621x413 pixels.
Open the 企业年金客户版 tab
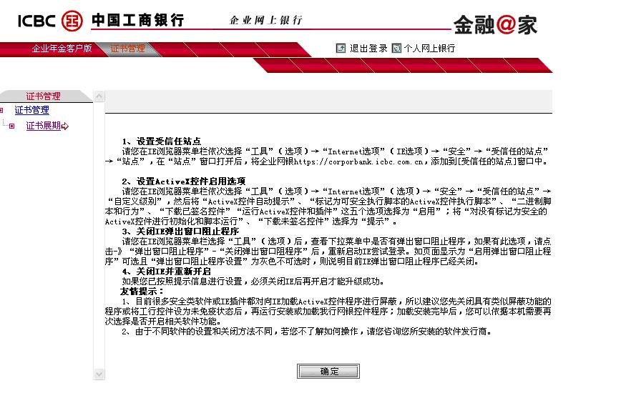coord(62,49)
